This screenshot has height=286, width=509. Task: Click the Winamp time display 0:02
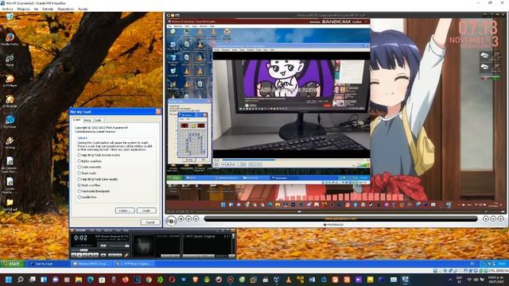tap(80, 238)
